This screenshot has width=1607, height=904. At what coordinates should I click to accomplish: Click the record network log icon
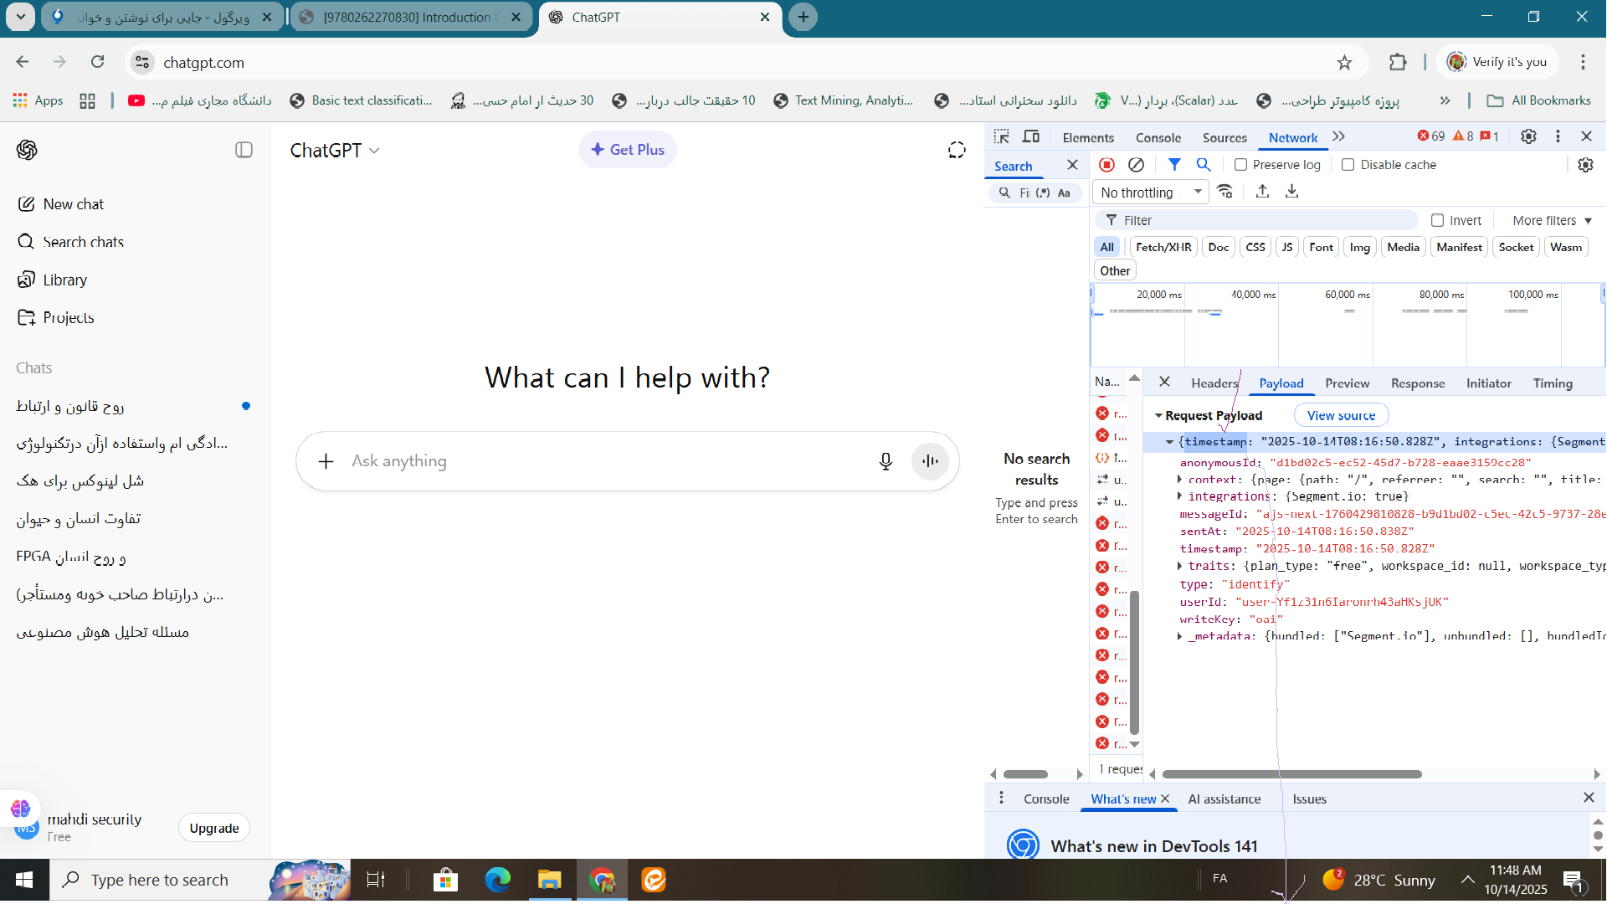tap(1106, 165)
